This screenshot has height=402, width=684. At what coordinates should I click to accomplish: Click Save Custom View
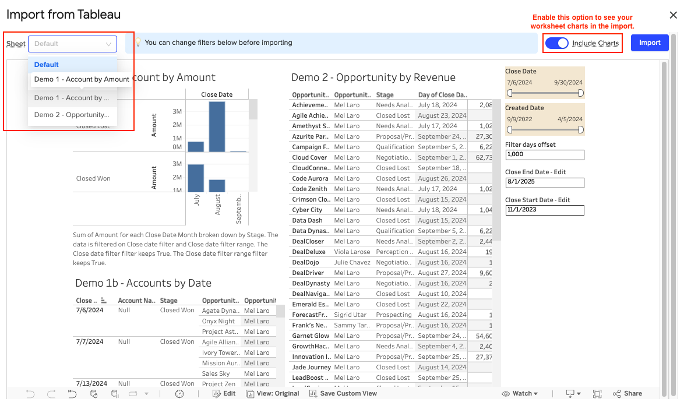click(x=343, y=394)
